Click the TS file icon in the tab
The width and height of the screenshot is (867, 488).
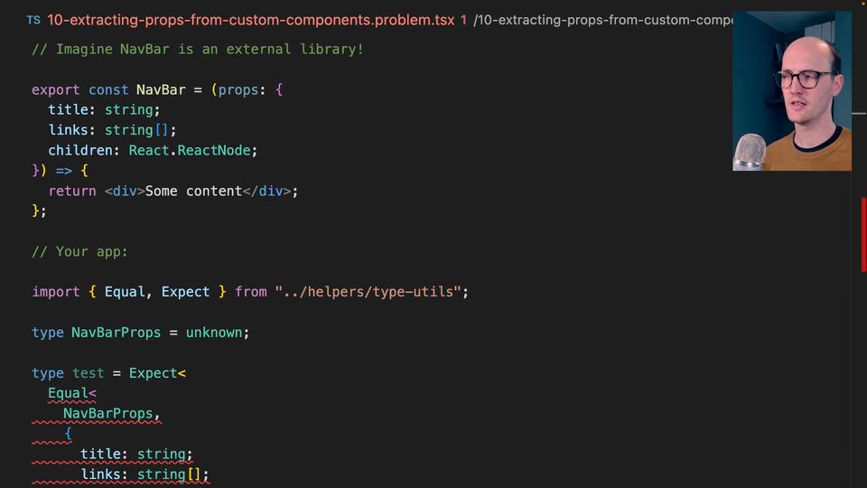point(33,20)
